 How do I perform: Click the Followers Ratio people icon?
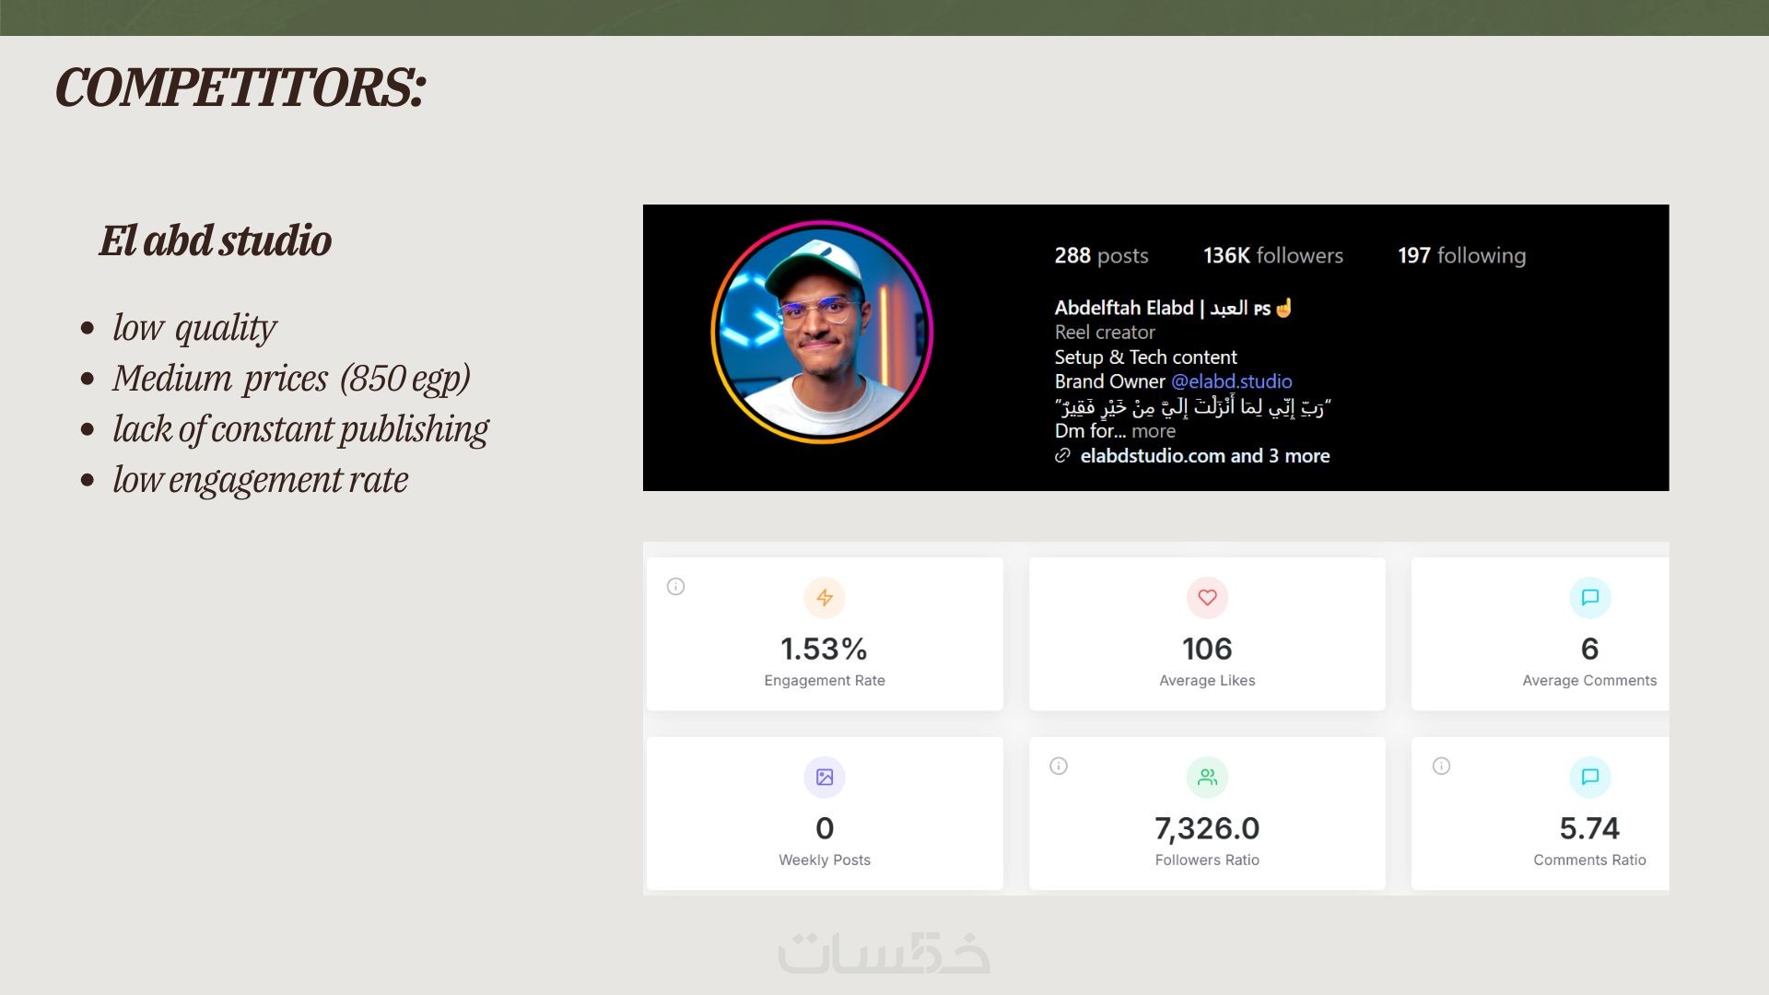click(1207, 778)
